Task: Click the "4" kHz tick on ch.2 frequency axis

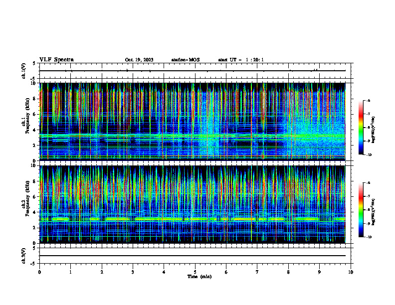Action: point(35,212)
